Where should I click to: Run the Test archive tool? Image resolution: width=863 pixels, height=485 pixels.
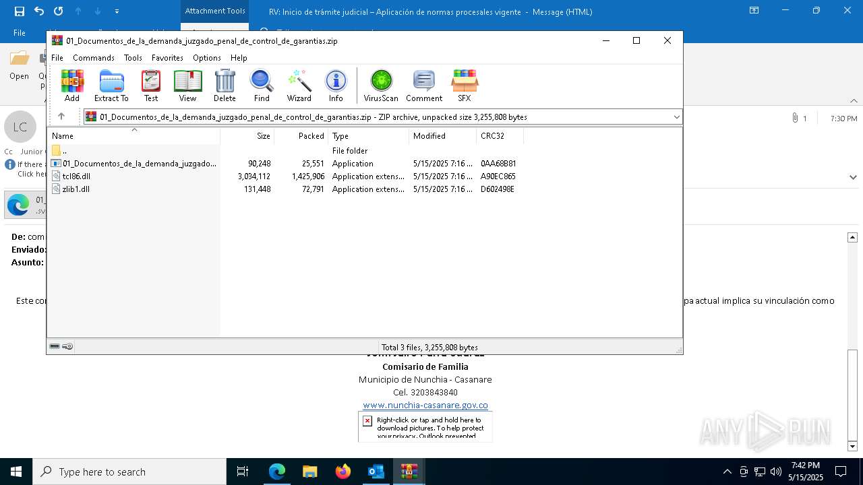(151, 86)
